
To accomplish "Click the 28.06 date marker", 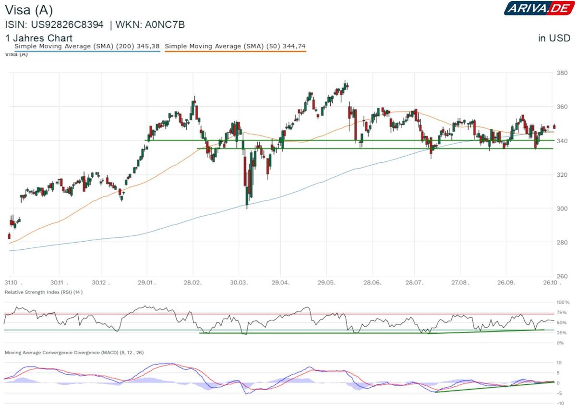I will point(372,282).
